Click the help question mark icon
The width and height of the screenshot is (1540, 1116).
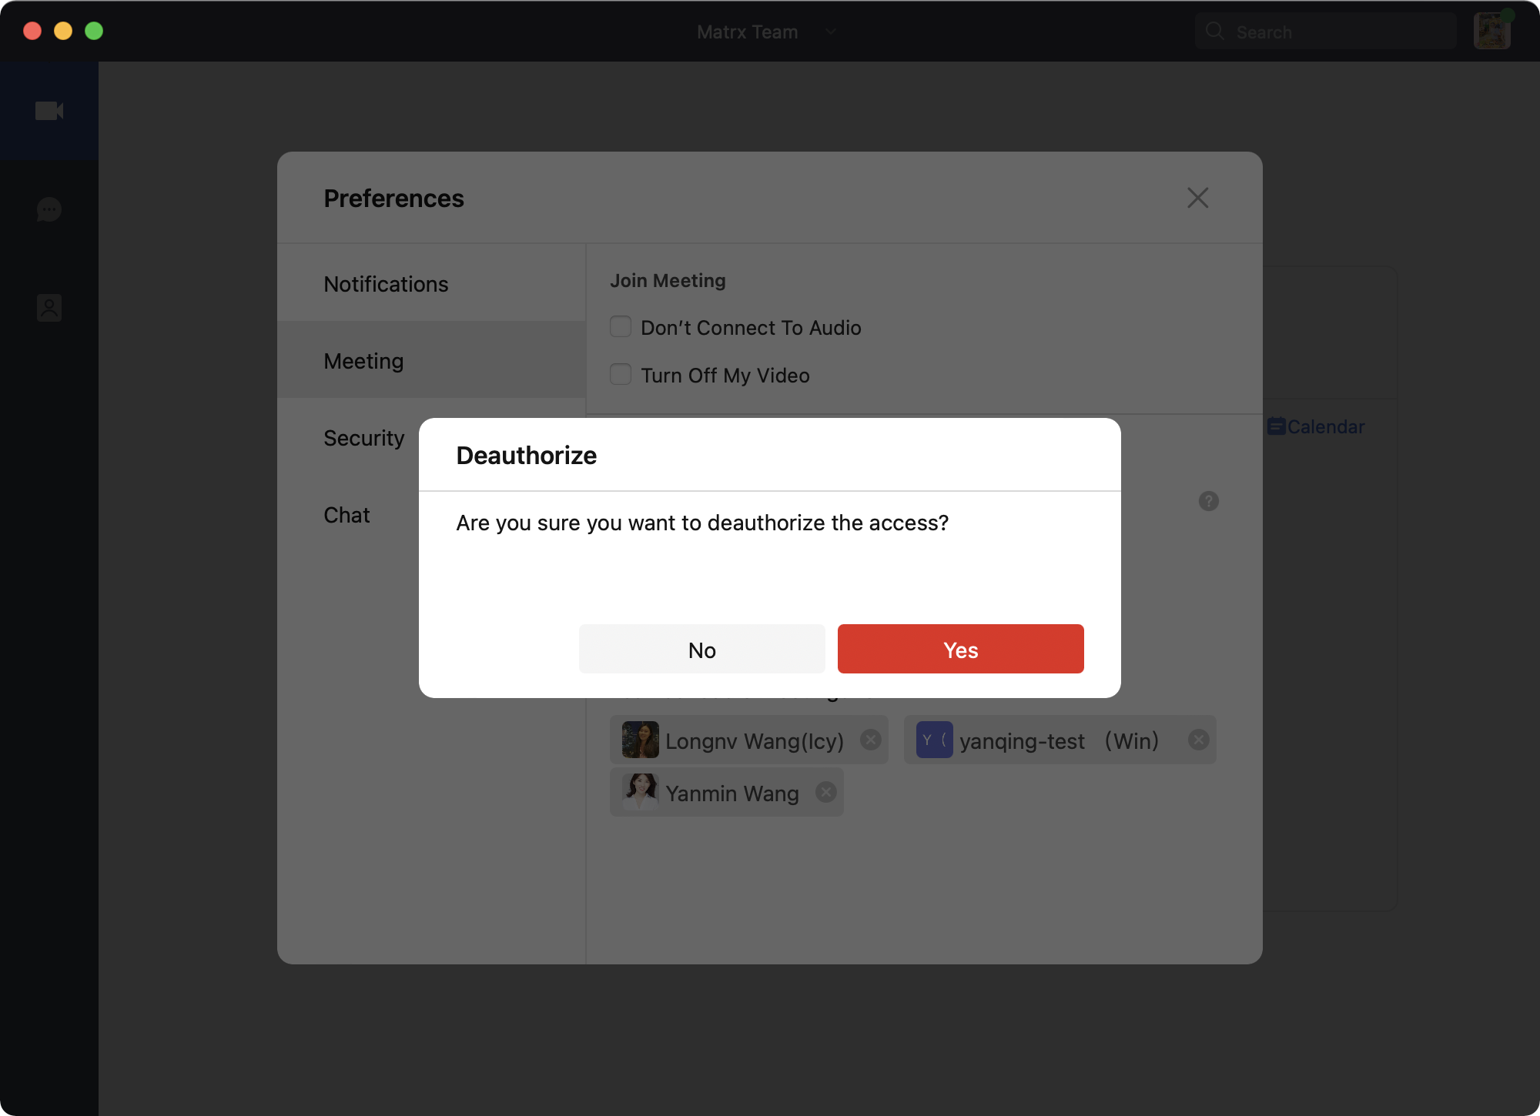click(x=1208, y=501)
